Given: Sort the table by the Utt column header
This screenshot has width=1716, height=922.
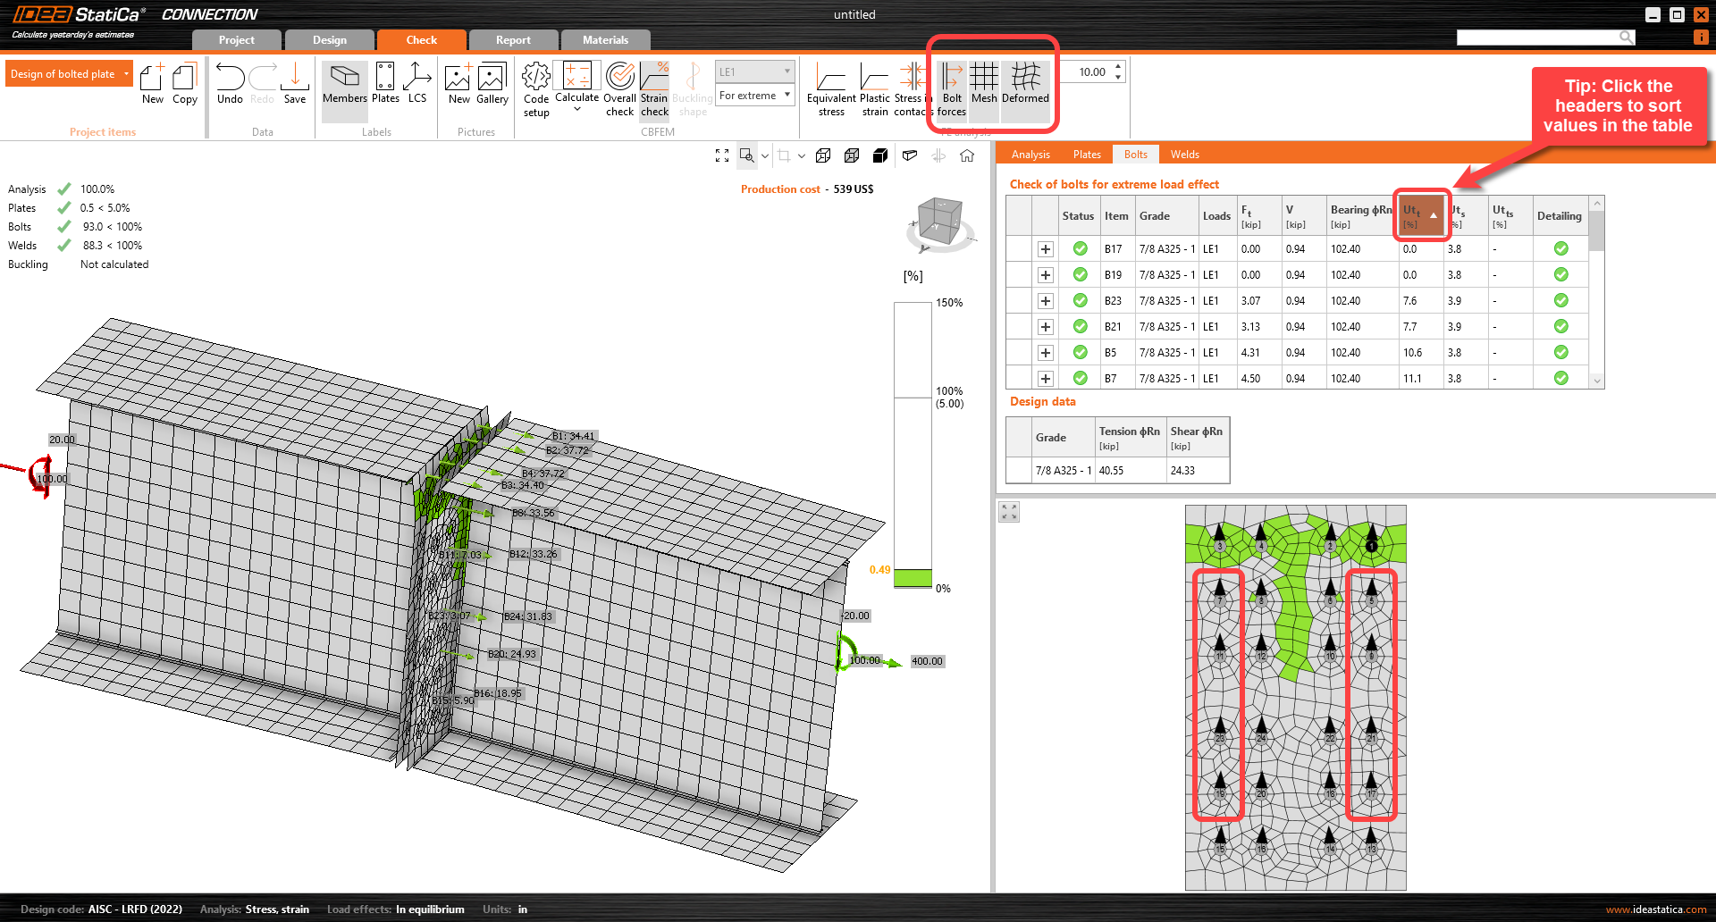Looking at the screenshot, I should tap(1420, 215).
